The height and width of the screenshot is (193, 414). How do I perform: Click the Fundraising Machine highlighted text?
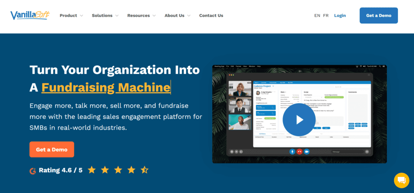(106, 87)
